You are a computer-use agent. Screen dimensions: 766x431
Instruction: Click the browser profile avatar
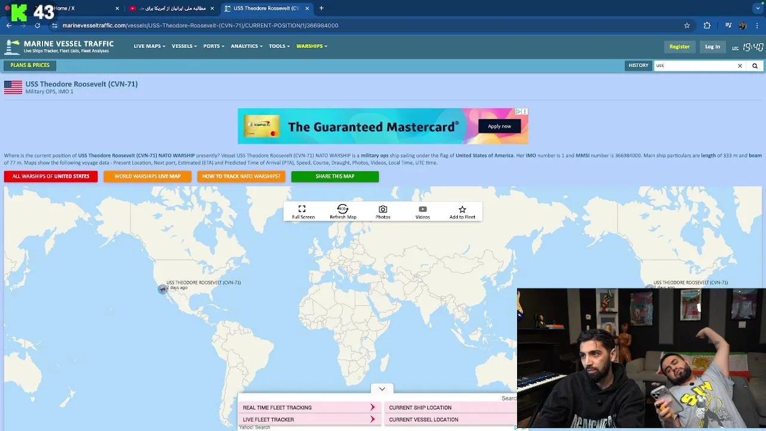[x=743, y=25]
